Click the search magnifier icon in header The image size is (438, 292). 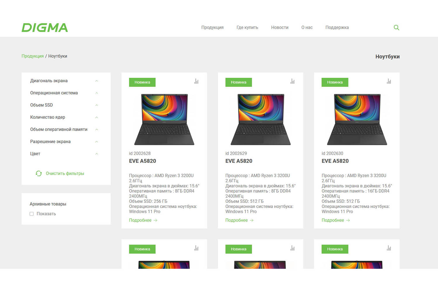click(396, 27)
